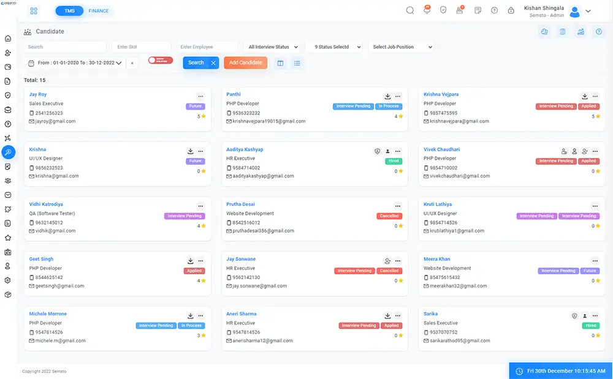Click the clock widget Fri 30th December
613x379 pixels.
pos(561,371)
